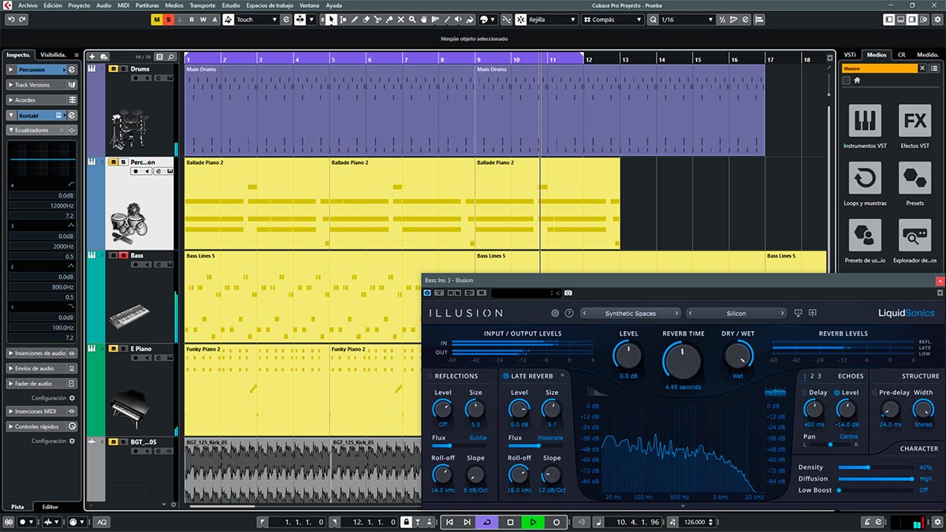Click the Reverb Time knob

click(682, 362)
